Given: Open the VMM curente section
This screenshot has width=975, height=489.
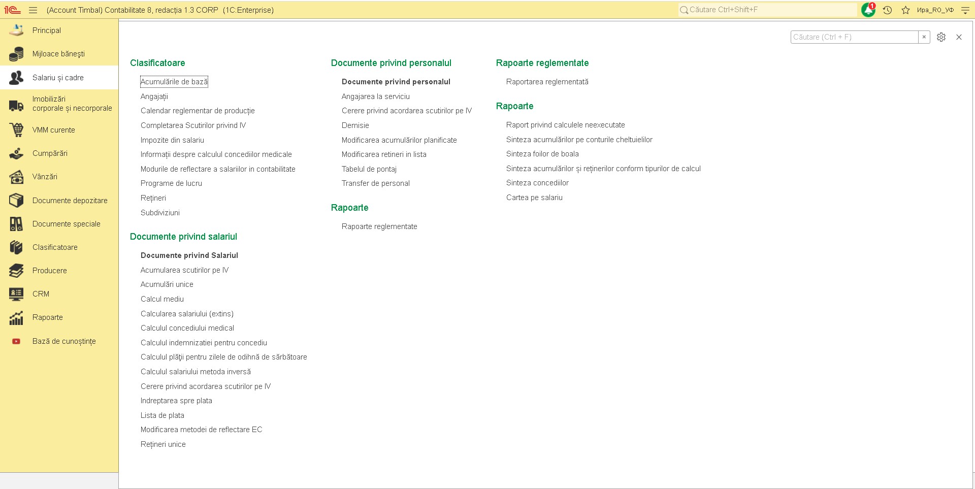Looking at the screenshot, I should click(53, 130).
